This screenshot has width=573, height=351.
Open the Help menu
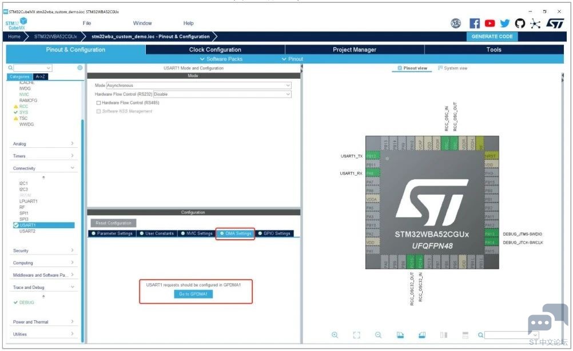point(188,23)
